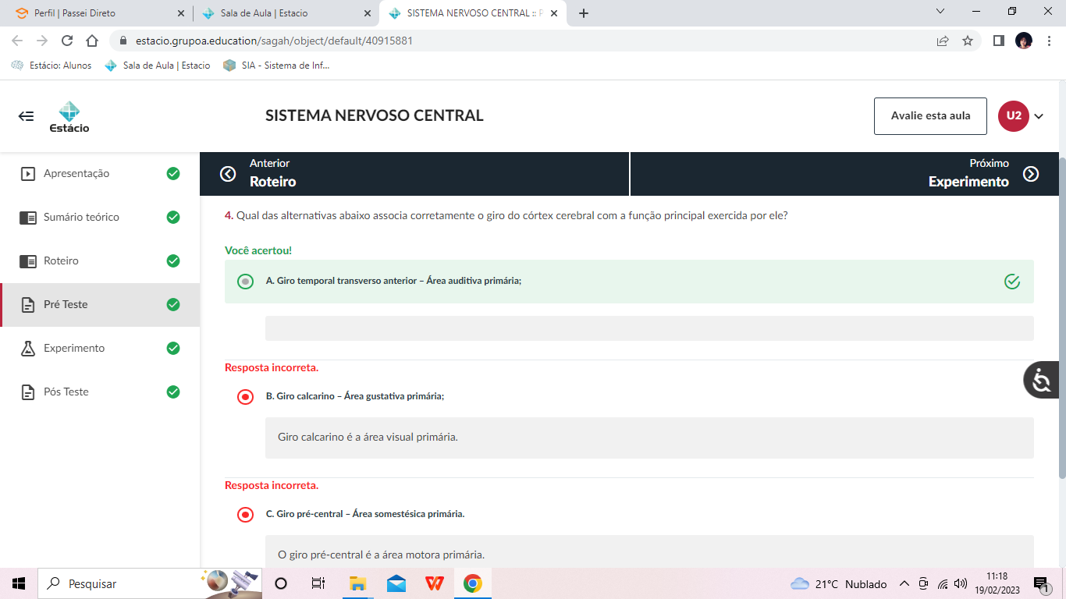Bookmark this page with the star icon

point(968,41)
